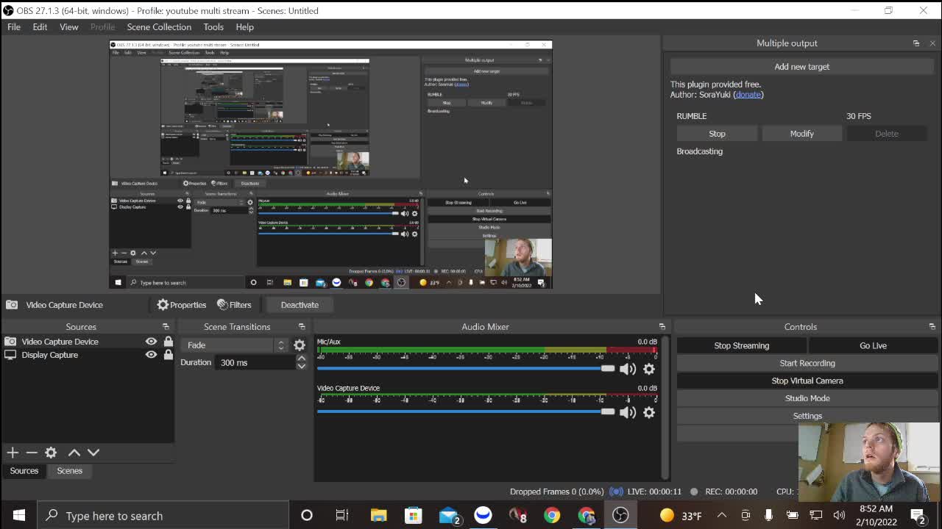This screenshot has height=529, width=942.
Task: Open source properties gear below Sources list
Action: (x=51, y=453)
